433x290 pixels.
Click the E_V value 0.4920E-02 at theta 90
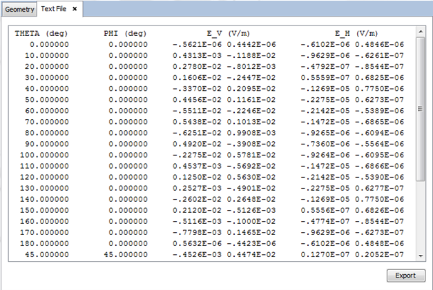198,144
